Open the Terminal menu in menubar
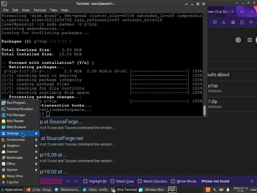Screen dimensions: 257x193 pos(40,10)
